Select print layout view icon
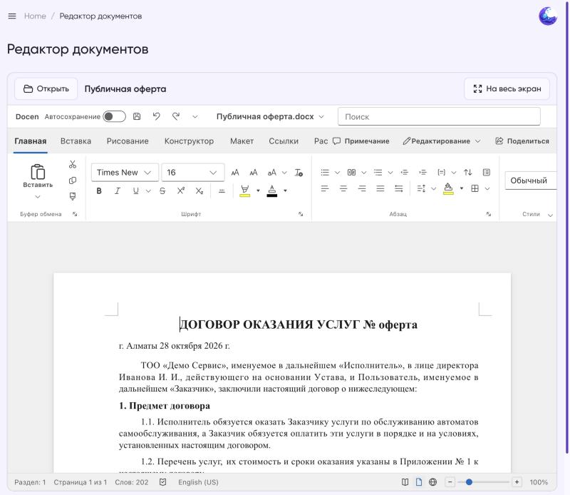Screen dimensions: 570x495 419,482
